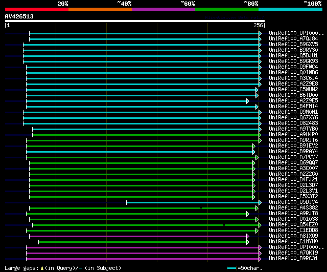This screenshot has width=327, height=272.
Task: Click the UniRef100_A8IXQ9 label
Action: click(293, 236)
